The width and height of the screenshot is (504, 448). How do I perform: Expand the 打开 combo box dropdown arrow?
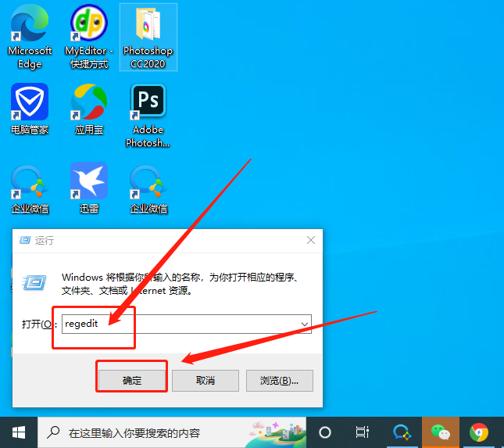(x=304, y=324)
